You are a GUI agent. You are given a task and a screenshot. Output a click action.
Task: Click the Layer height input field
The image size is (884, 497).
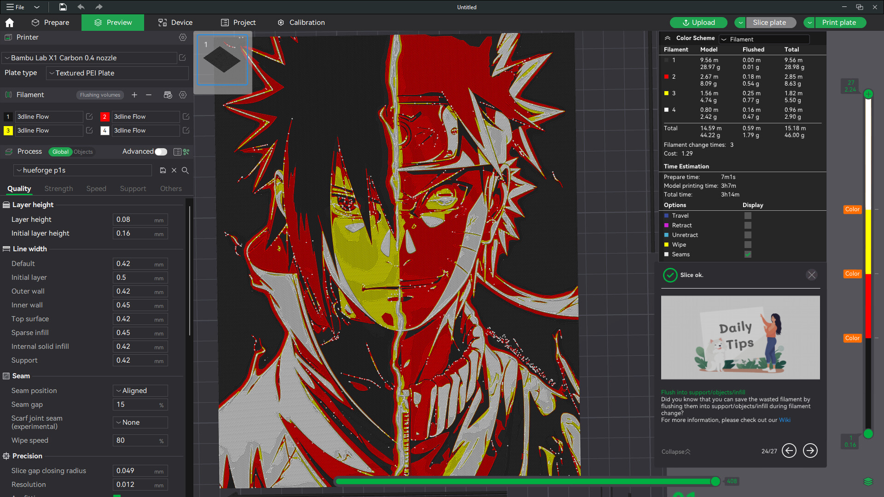point(140,220)
